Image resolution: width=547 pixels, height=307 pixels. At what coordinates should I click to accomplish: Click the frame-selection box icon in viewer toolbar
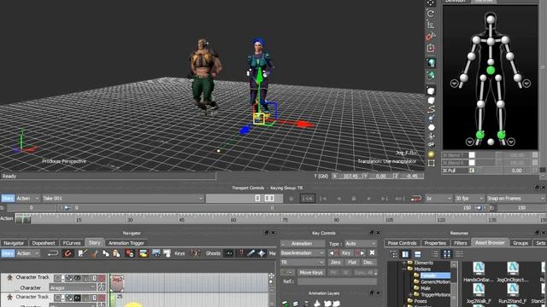(x=431, y=163)
